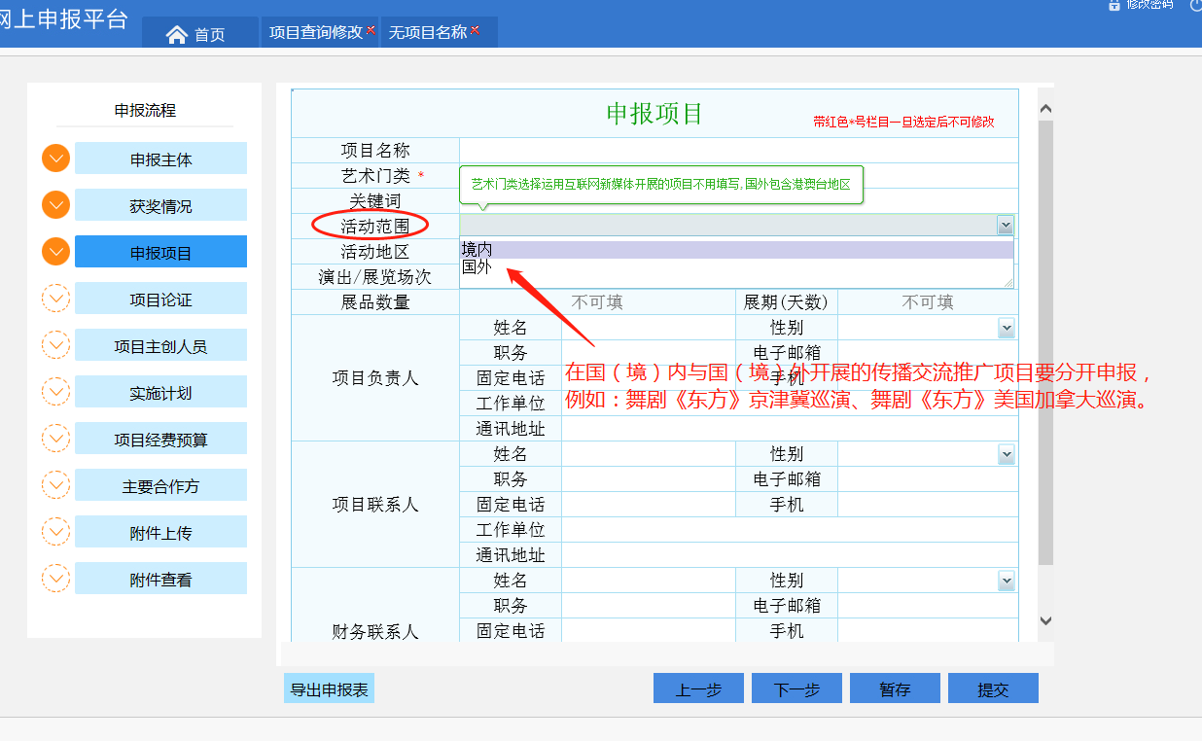Image resolution: width=1202 pixels, height=741 pixels.
Task: Click the dashed circle icon beside 实施计划
Action: point(56,392)
